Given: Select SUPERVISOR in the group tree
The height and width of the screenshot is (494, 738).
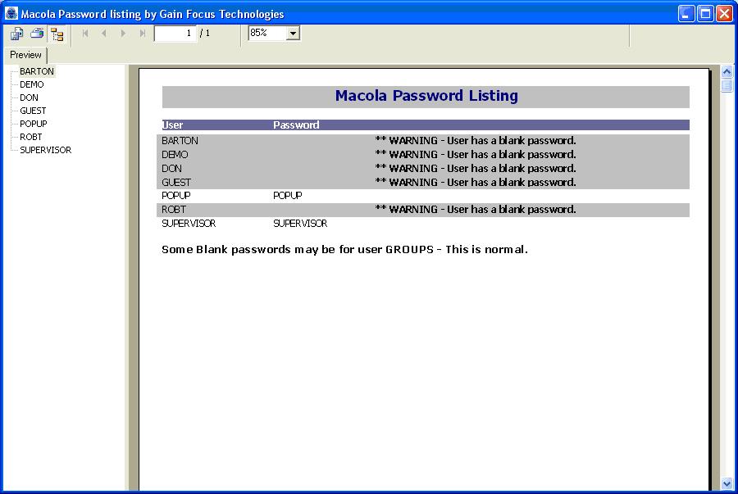Looking at the screenshot, I should (46, 151).
